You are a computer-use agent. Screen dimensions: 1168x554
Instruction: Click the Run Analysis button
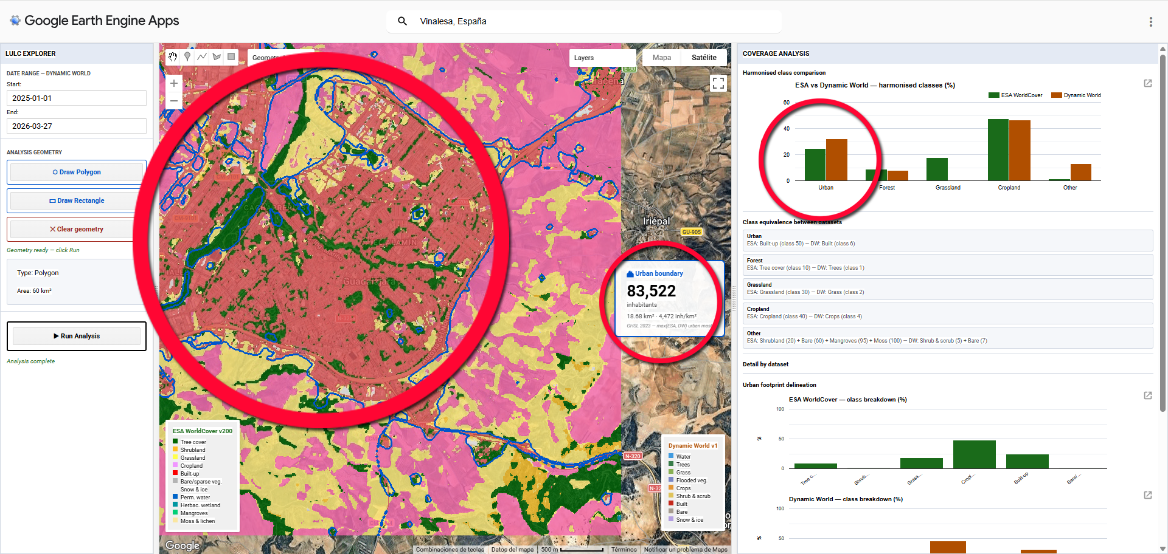pyautogui.click(x=77, y=336)
